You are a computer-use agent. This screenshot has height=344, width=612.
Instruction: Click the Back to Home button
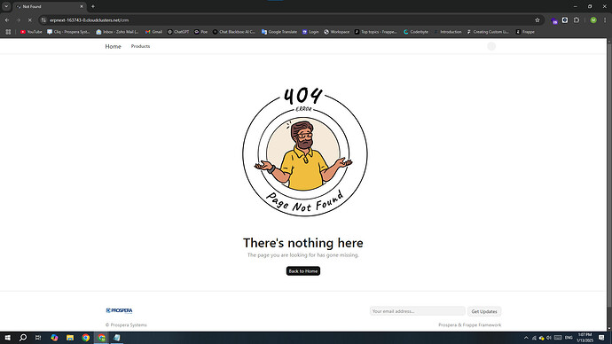coord(303,271)
